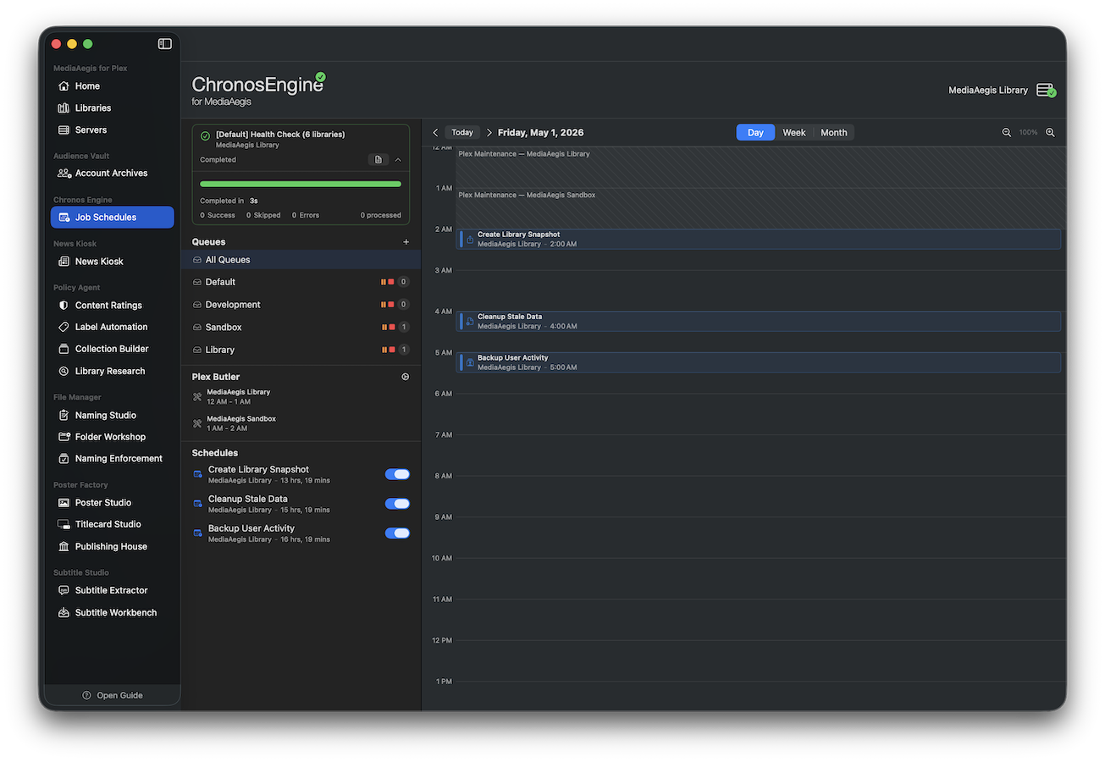Viewport: 1105px width, 762px height.
Task: Click the ChronosEngine green status badge
Action: [320, 77]
